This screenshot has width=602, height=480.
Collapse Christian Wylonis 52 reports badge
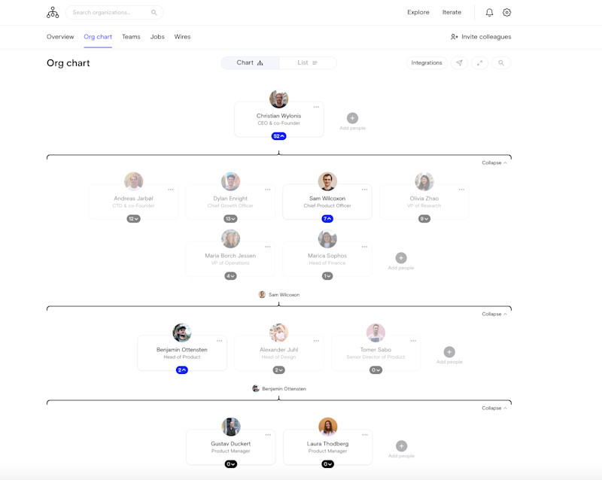point(278,136)
